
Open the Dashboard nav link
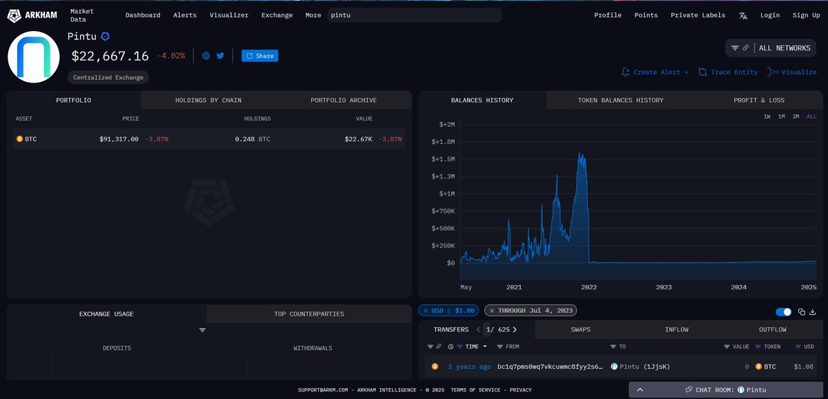pos(143,15)
